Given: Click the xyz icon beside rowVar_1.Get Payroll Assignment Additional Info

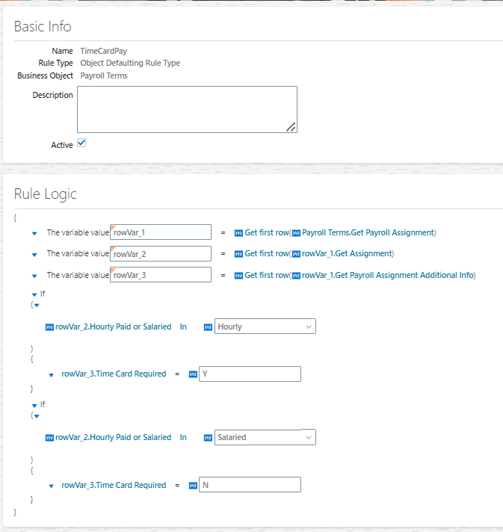Looking at the screenshot, I should click(x=296, y=276).
